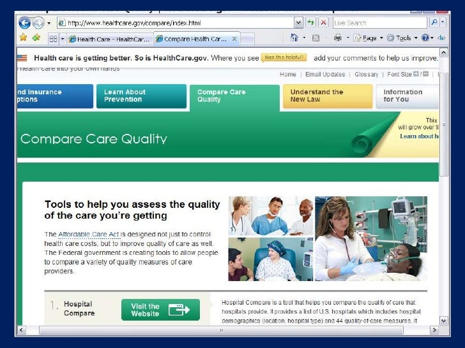Image resolution: width=465 pixels, height=348 pixels.
Task: Select the Learn About Prevention nav tab
Action: 141,96
